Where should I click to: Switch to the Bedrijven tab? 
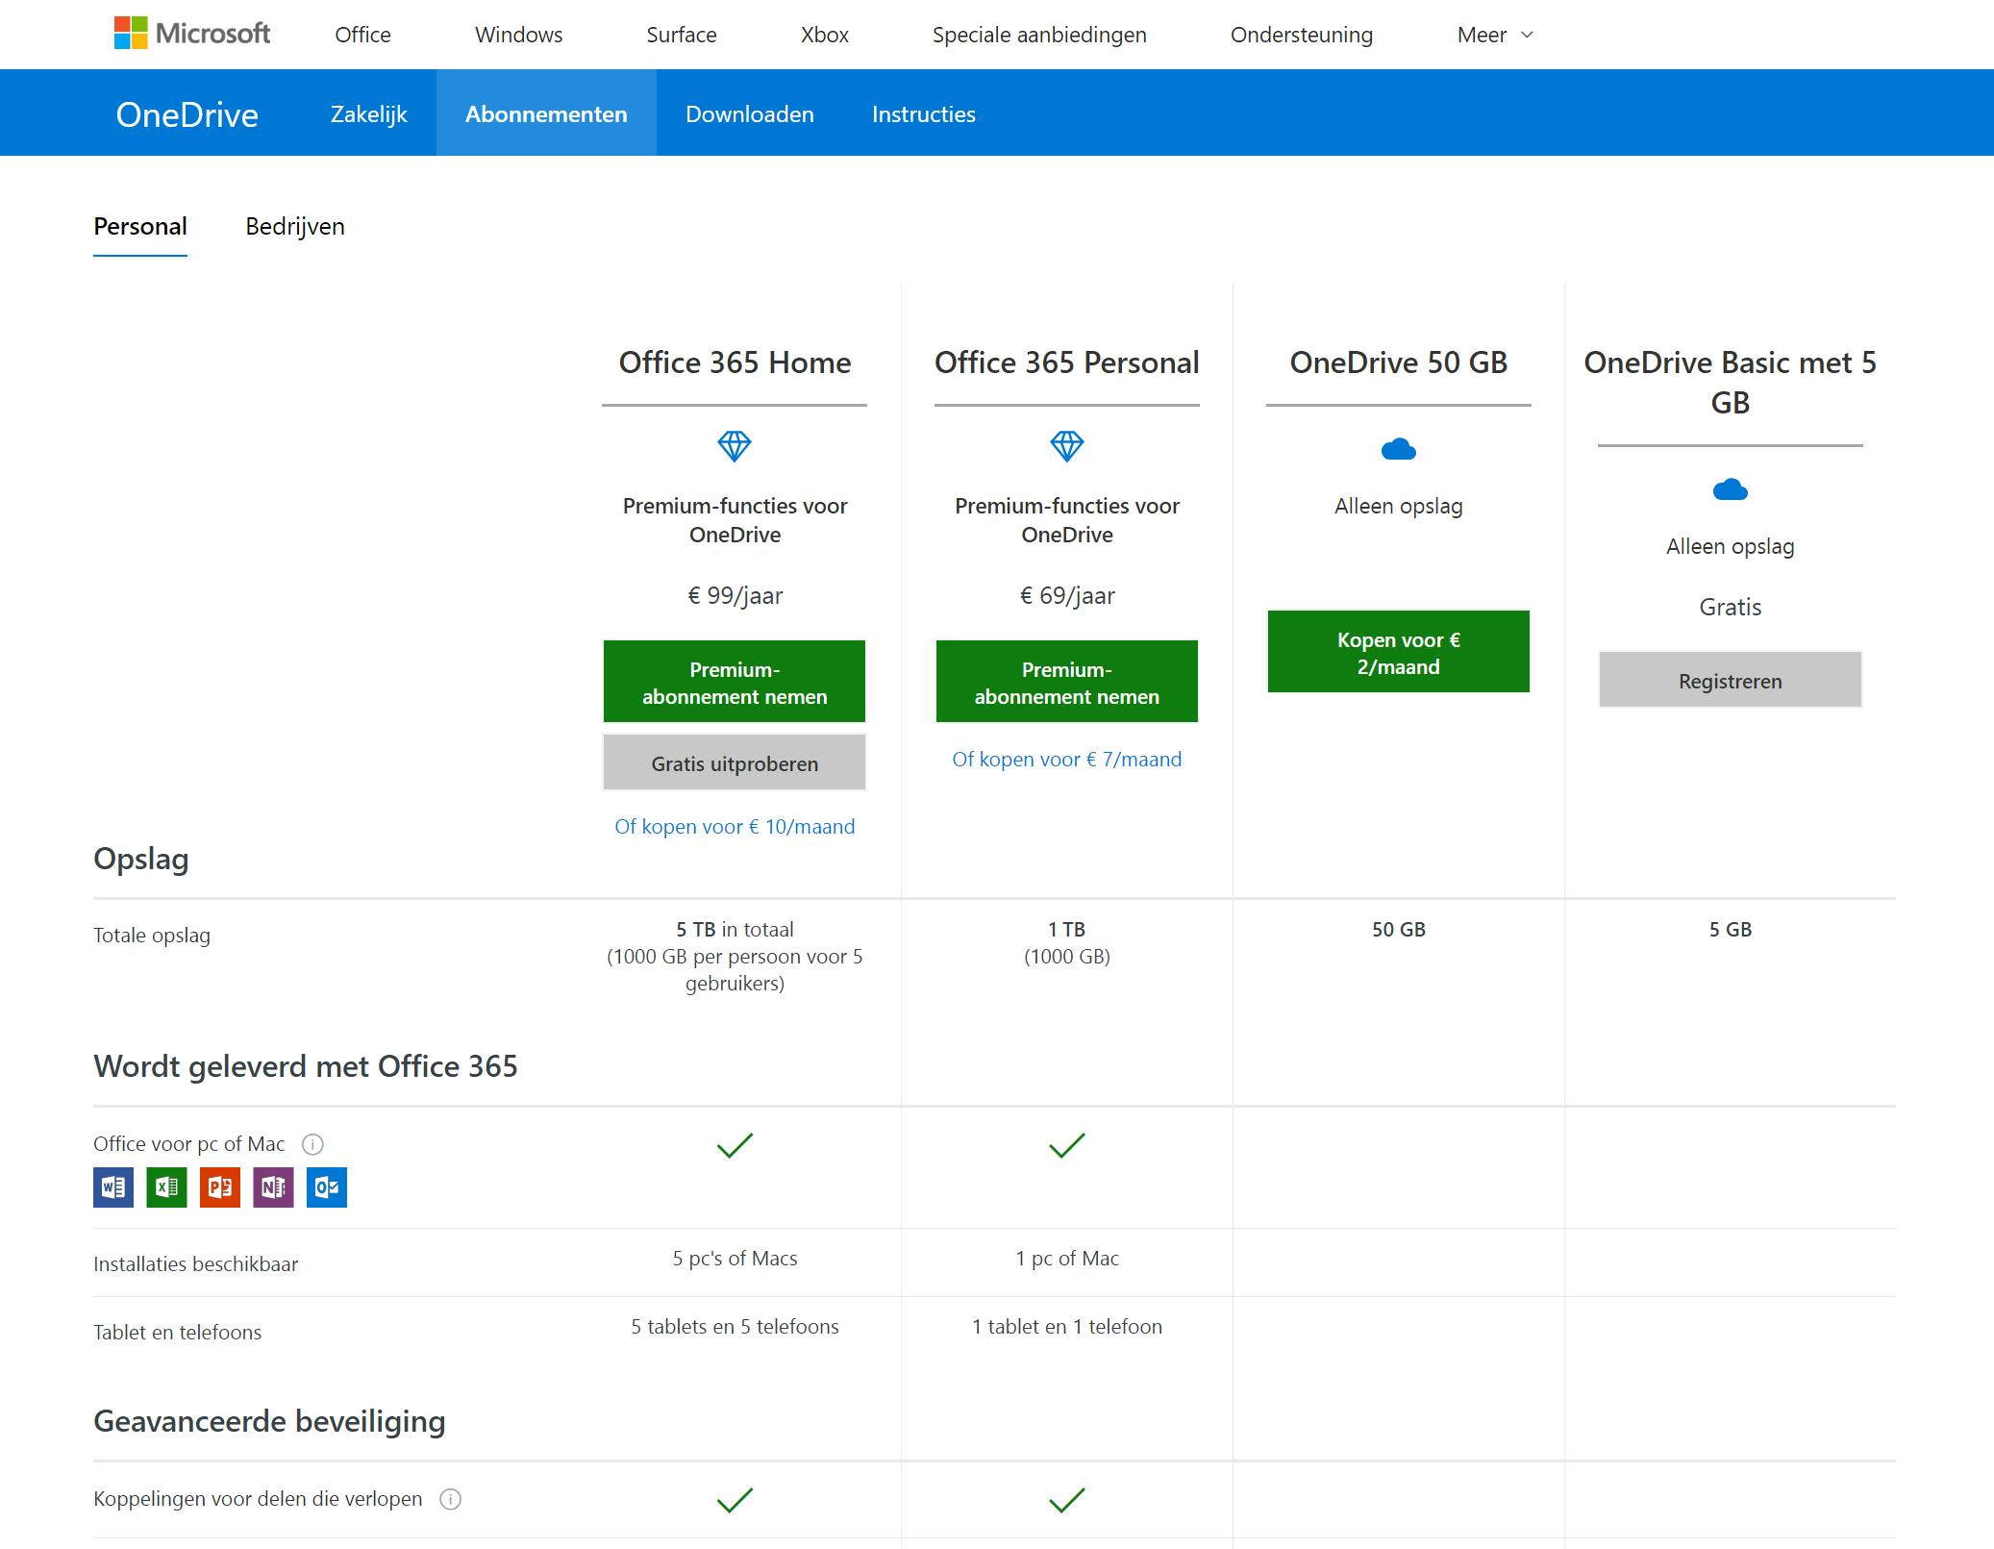294,227
